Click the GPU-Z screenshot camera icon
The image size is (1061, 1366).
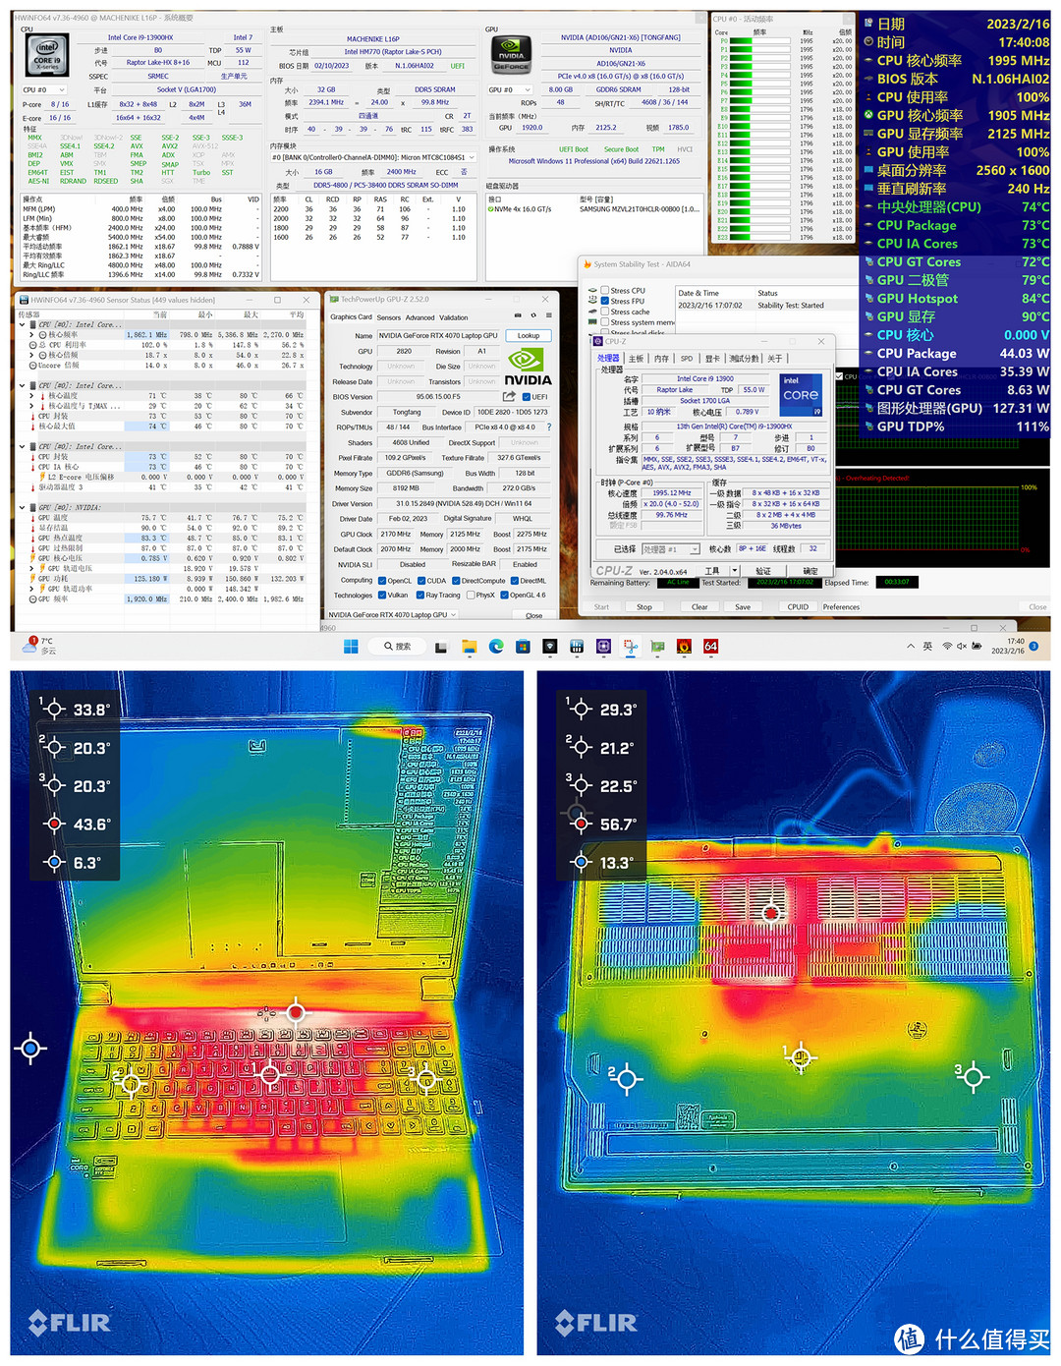coord(518,316)
